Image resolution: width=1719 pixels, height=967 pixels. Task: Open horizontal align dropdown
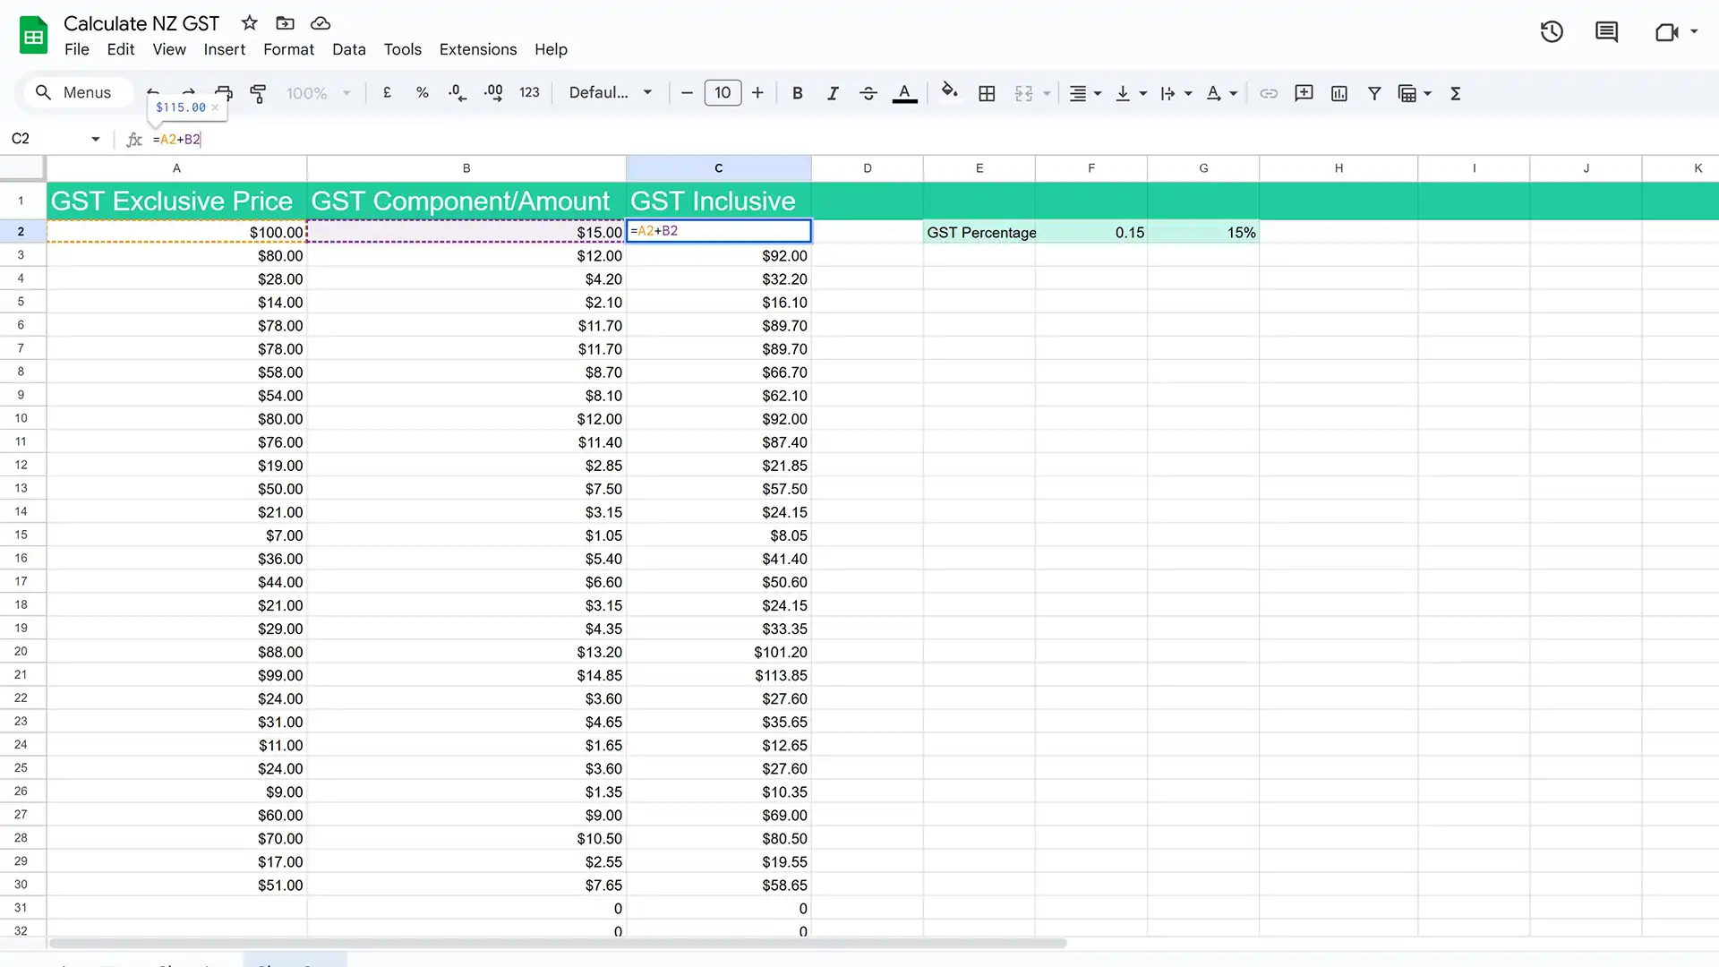pos(1085,93)
